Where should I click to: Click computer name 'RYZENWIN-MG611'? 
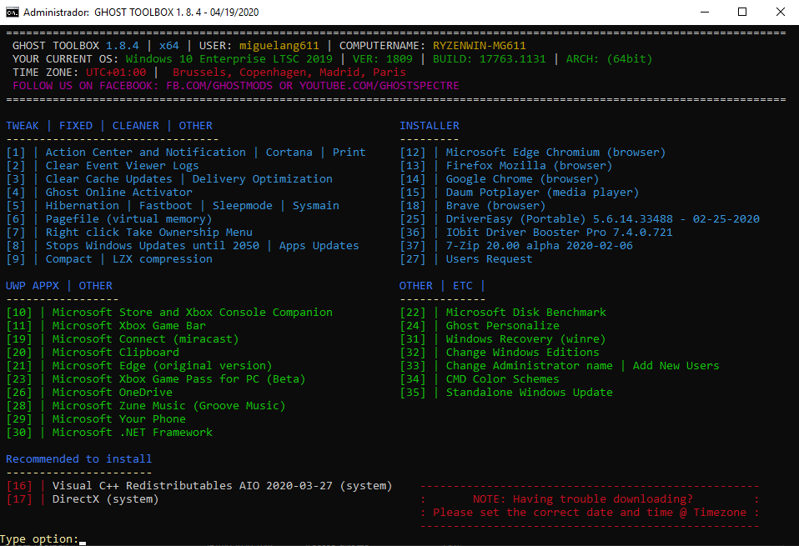tap(479, 45)
